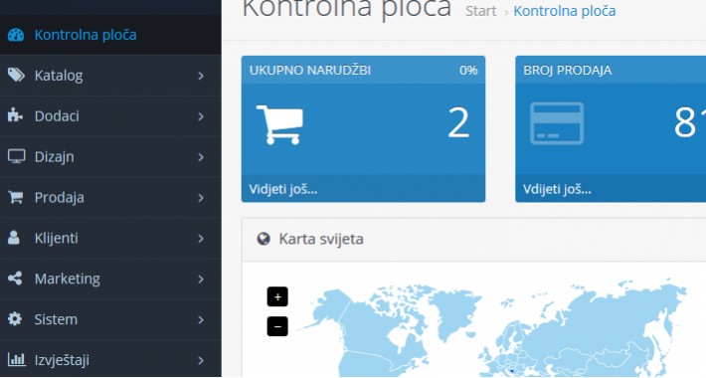Click the Karta svijeta panel title
Viewport: 706px width, 378px height.
pos(321,239)
